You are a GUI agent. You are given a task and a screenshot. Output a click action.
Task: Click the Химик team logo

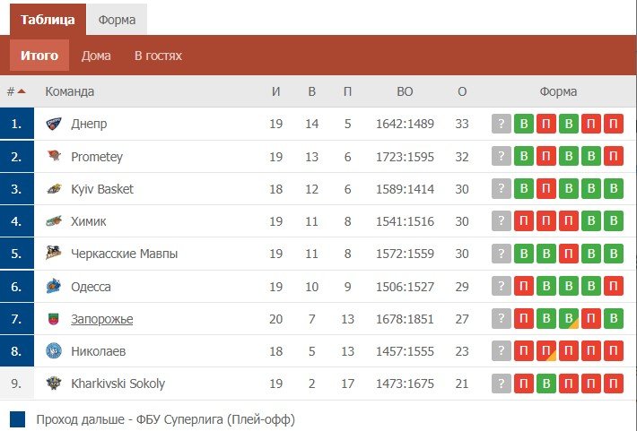[x=54, y=221]
